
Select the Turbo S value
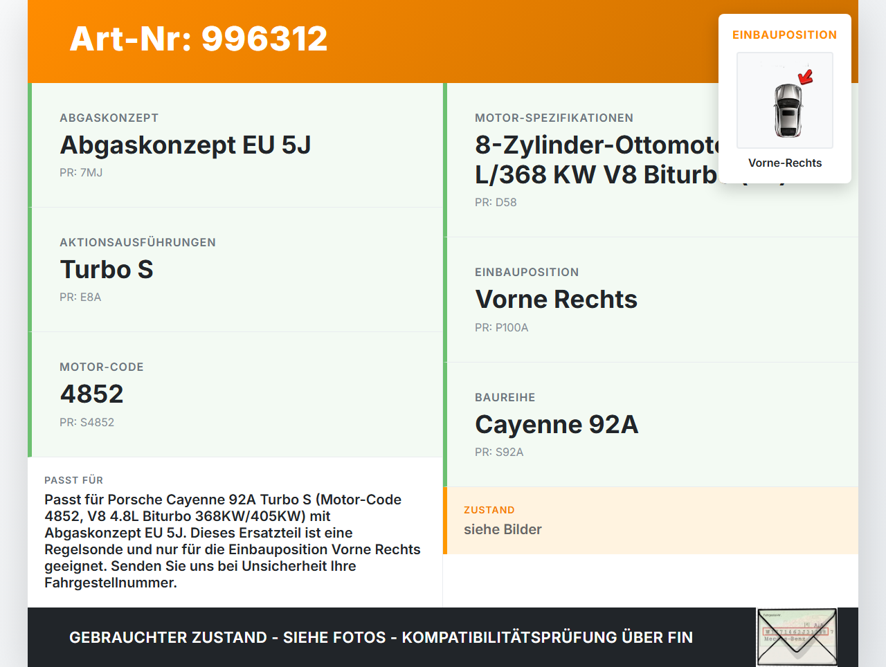click(107, 270)
